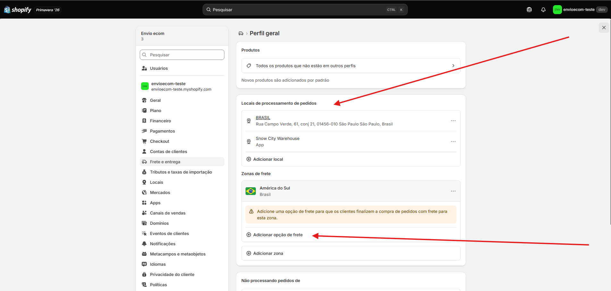Click the Brazil flag icon
This screenshot has width=611, height=291.
(x=251, y=191)
